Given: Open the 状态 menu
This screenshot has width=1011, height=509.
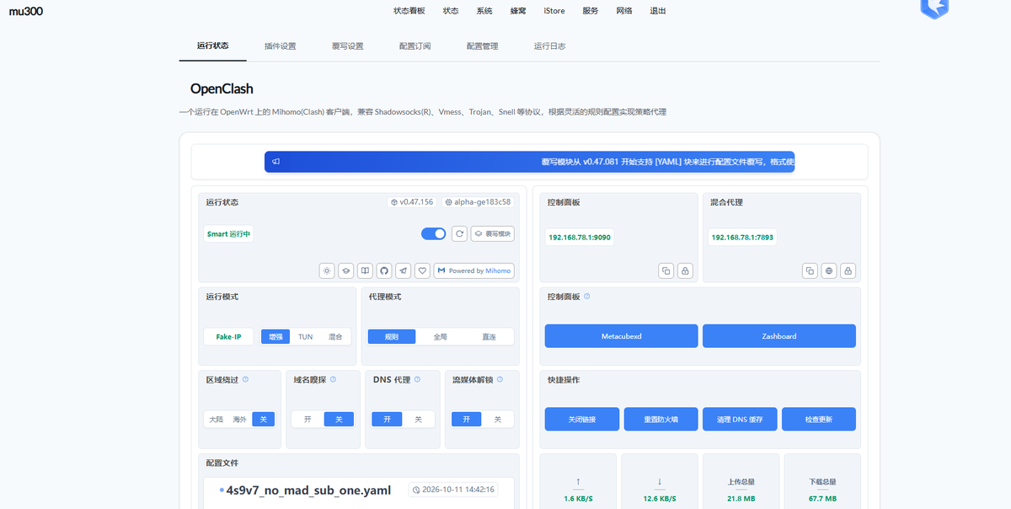Looking at the screenshot, I should click(451, 11).
